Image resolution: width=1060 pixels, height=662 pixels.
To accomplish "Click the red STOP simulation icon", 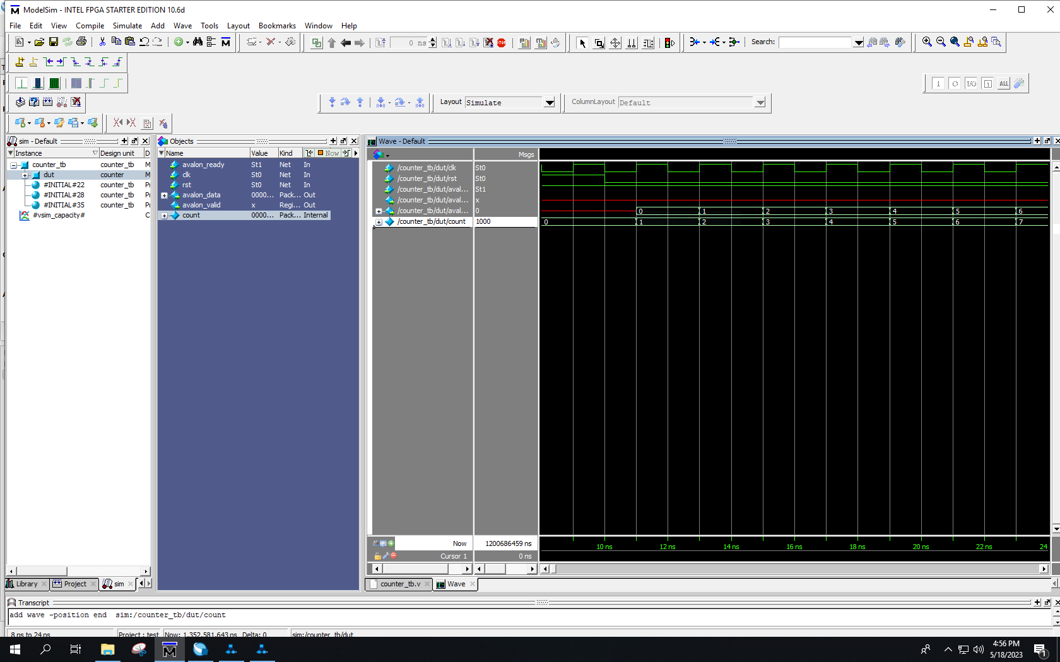I will point(502,43).
